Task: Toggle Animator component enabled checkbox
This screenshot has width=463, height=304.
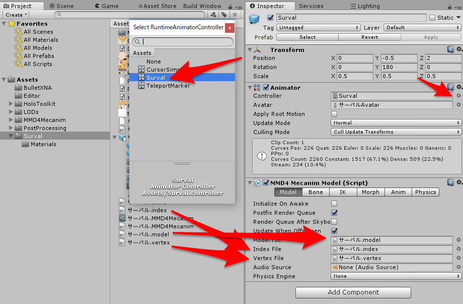Action: coord(266,87)
